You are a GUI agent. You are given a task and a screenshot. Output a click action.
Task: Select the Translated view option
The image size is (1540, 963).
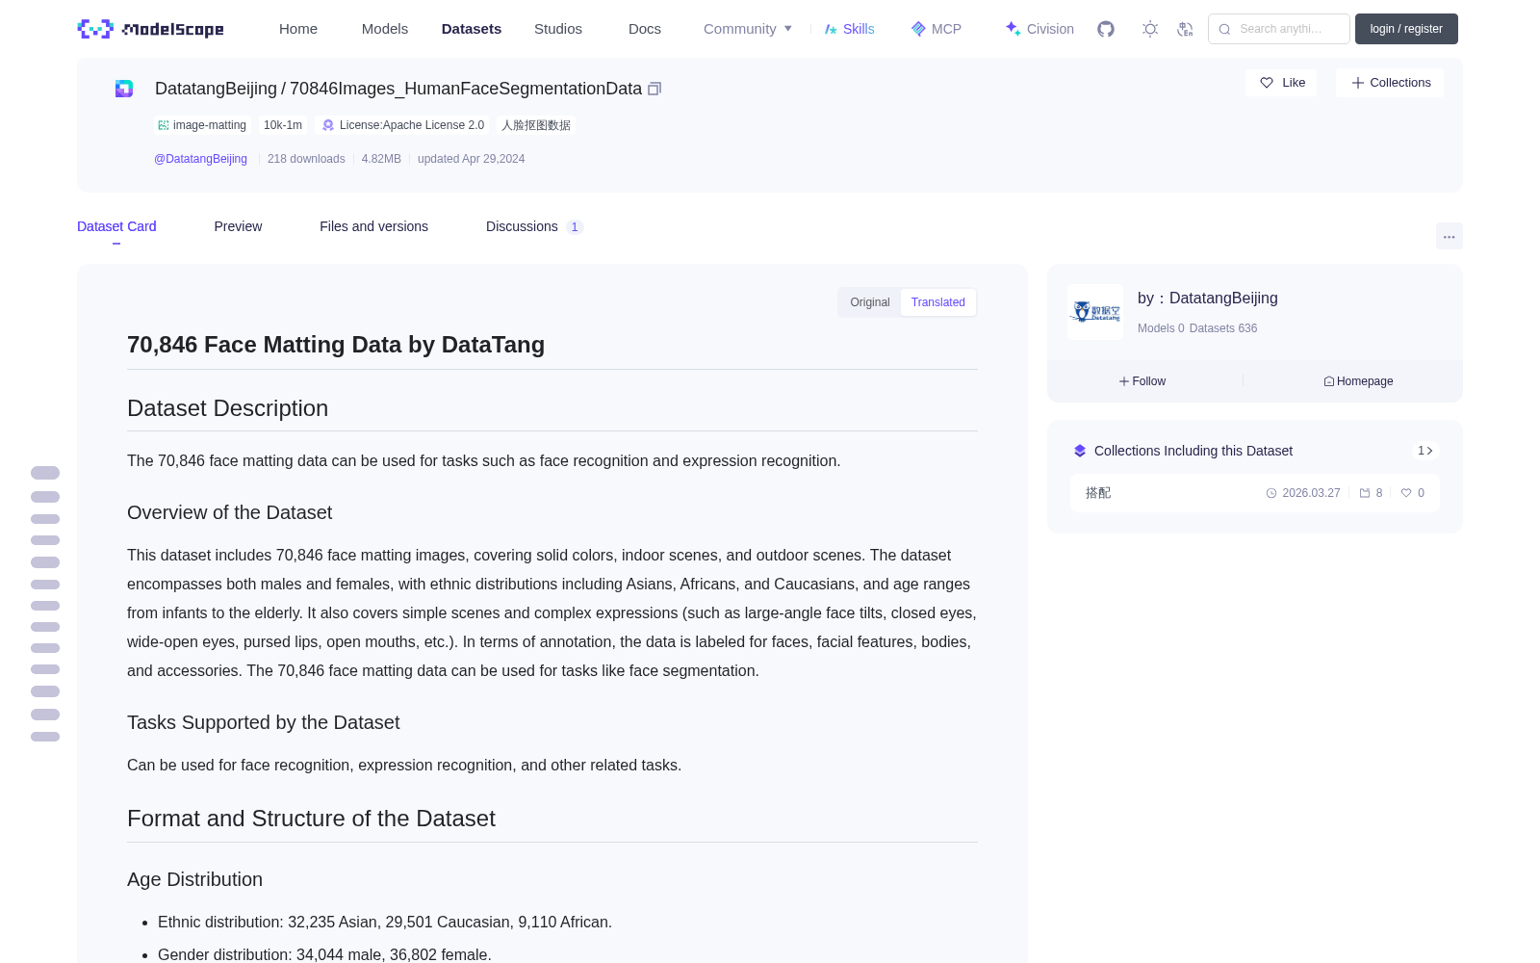(x=937, y=302)
